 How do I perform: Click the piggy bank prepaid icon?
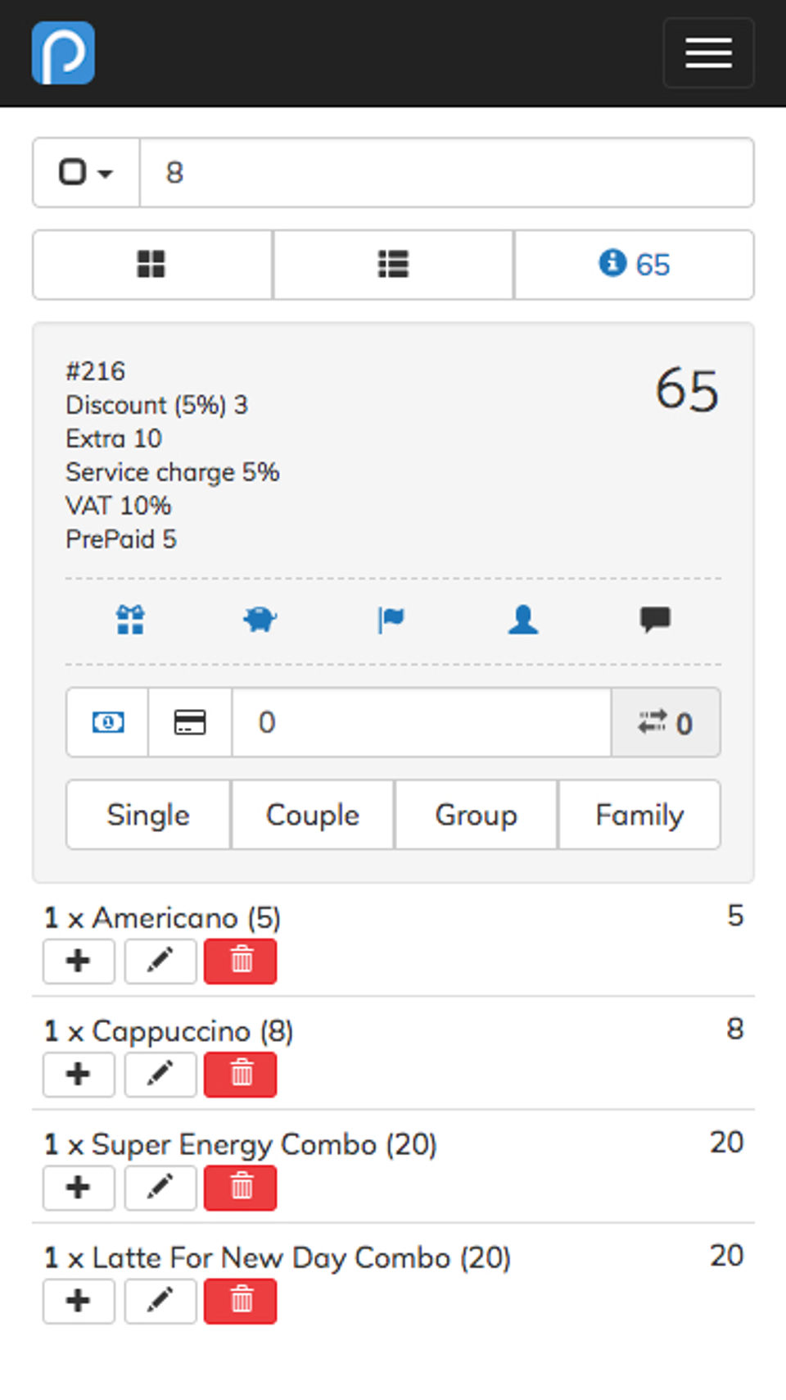click(x=260, y=620)
